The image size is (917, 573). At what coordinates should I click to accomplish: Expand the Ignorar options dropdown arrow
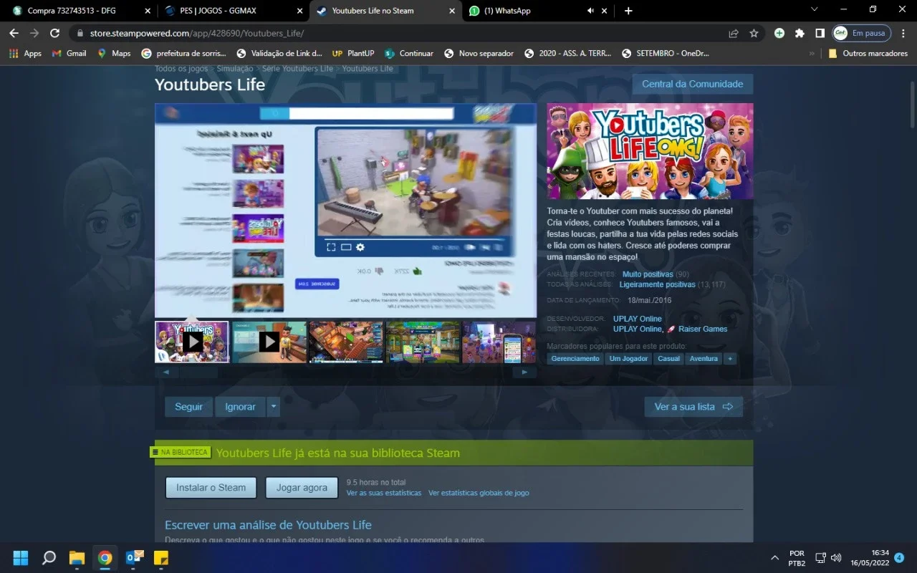pos(273,407)
